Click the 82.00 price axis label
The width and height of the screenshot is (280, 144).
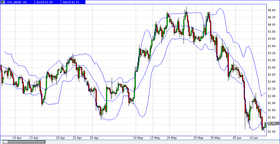click(x=272, y=96)
